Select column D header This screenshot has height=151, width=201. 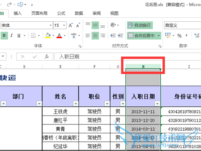24,66
